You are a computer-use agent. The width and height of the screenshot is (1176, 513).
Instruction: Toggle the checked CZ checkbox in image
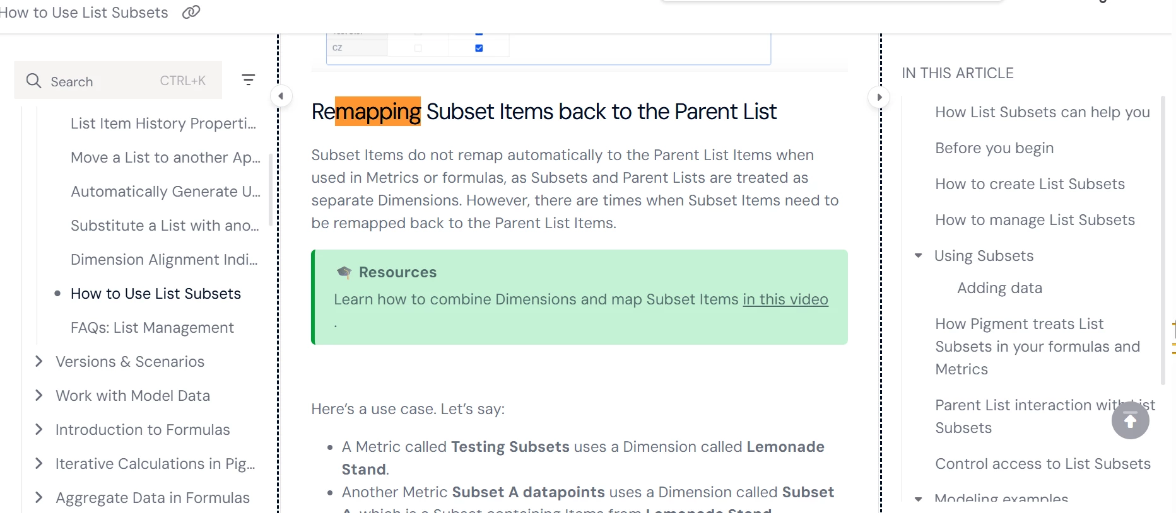pos(479,48)
